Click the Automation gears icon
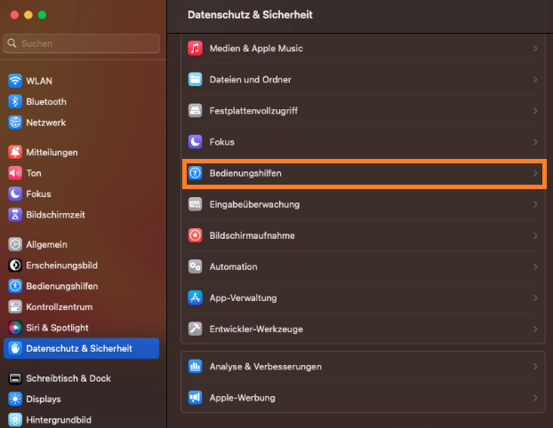Viewport: 553px width, 428px height. click(196, 266)
